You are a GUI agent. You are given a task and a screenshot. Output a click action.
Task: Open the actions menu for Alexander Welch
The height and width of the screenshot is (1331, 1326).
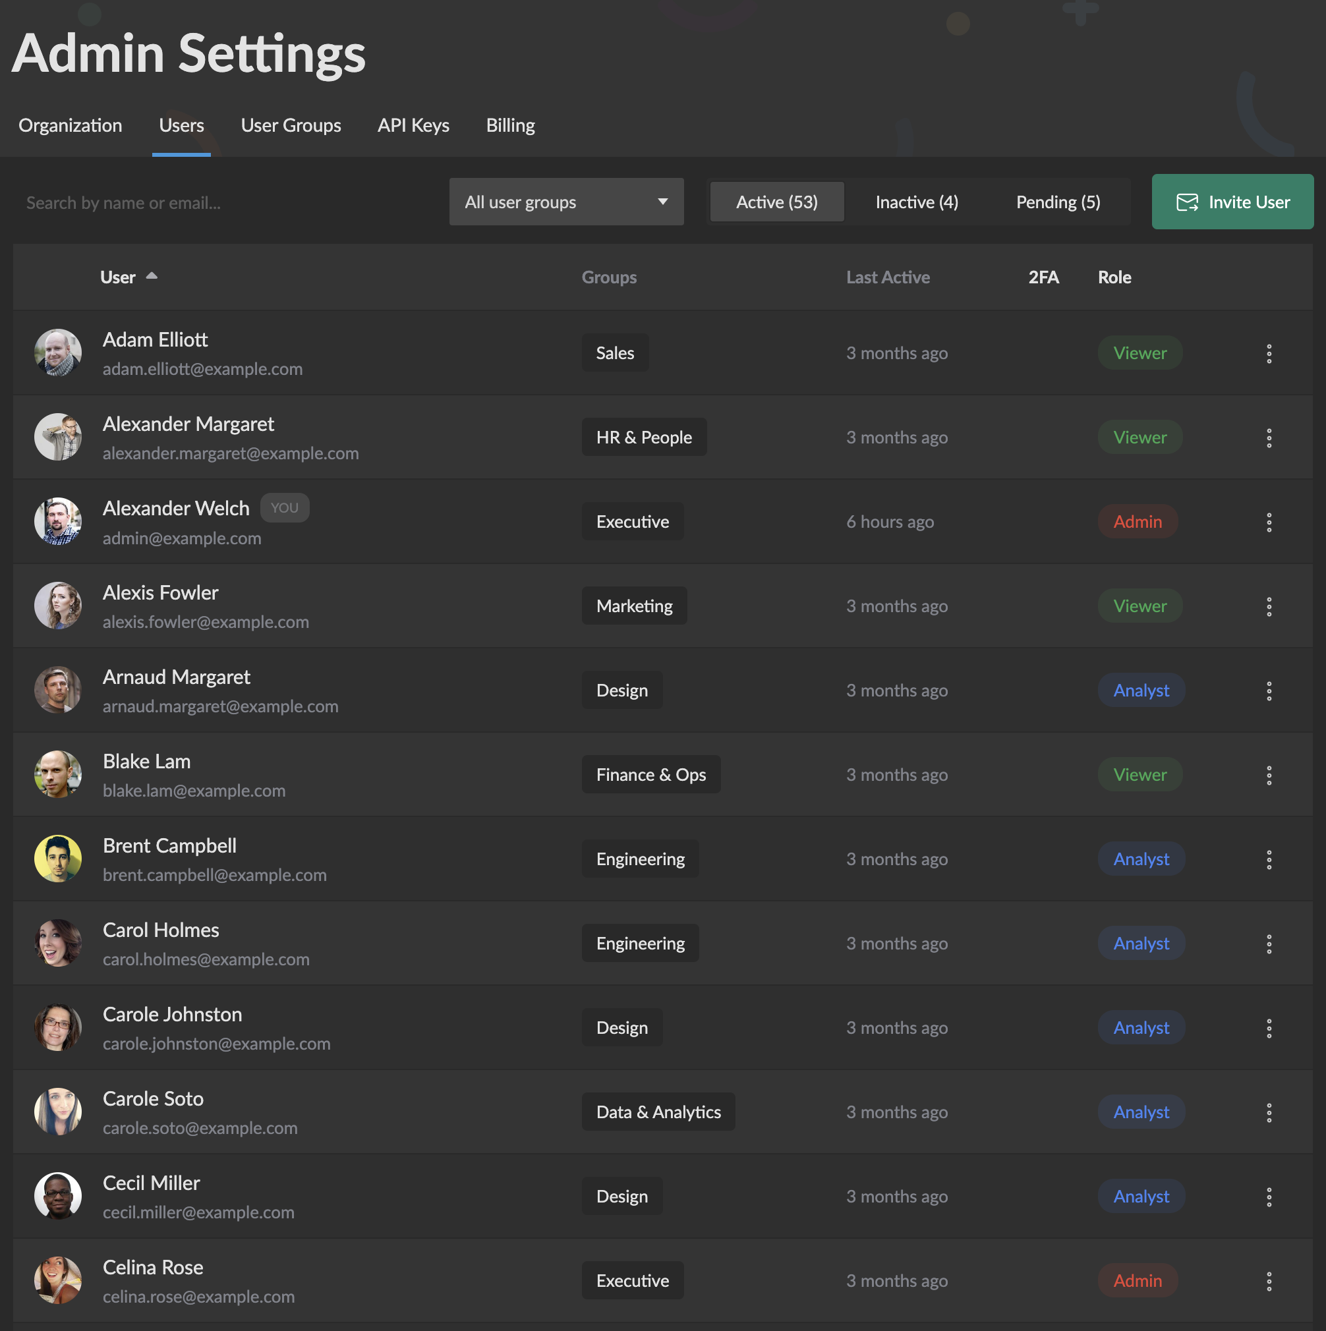(x=1269, y=523)
